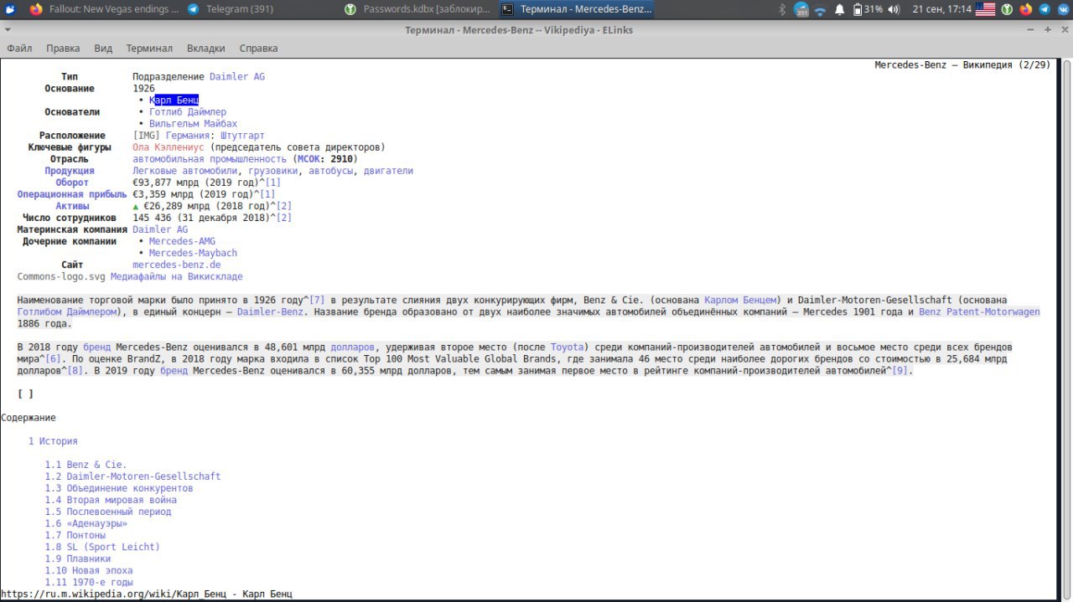Open the panel clock showing 21 сен, 17:14
The width and height of the screenshot is (1073, 602).
tap(942, 9)
